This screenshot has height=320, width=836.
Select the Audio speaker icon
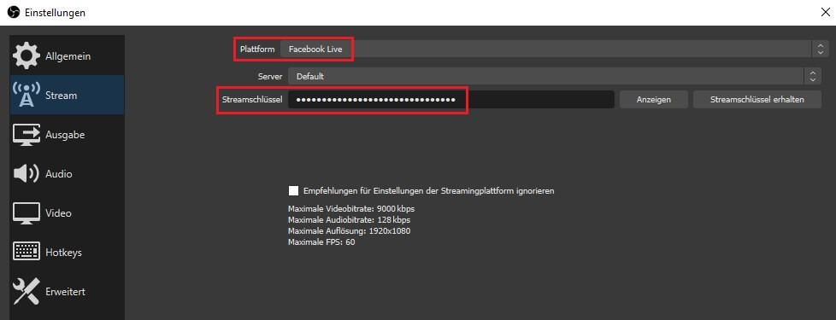(26, 173)
